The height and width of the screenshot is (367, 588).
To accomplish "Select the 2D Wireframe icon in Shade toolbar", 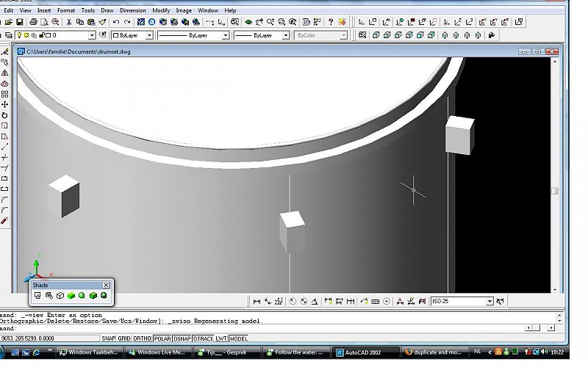I will [37, 296].
